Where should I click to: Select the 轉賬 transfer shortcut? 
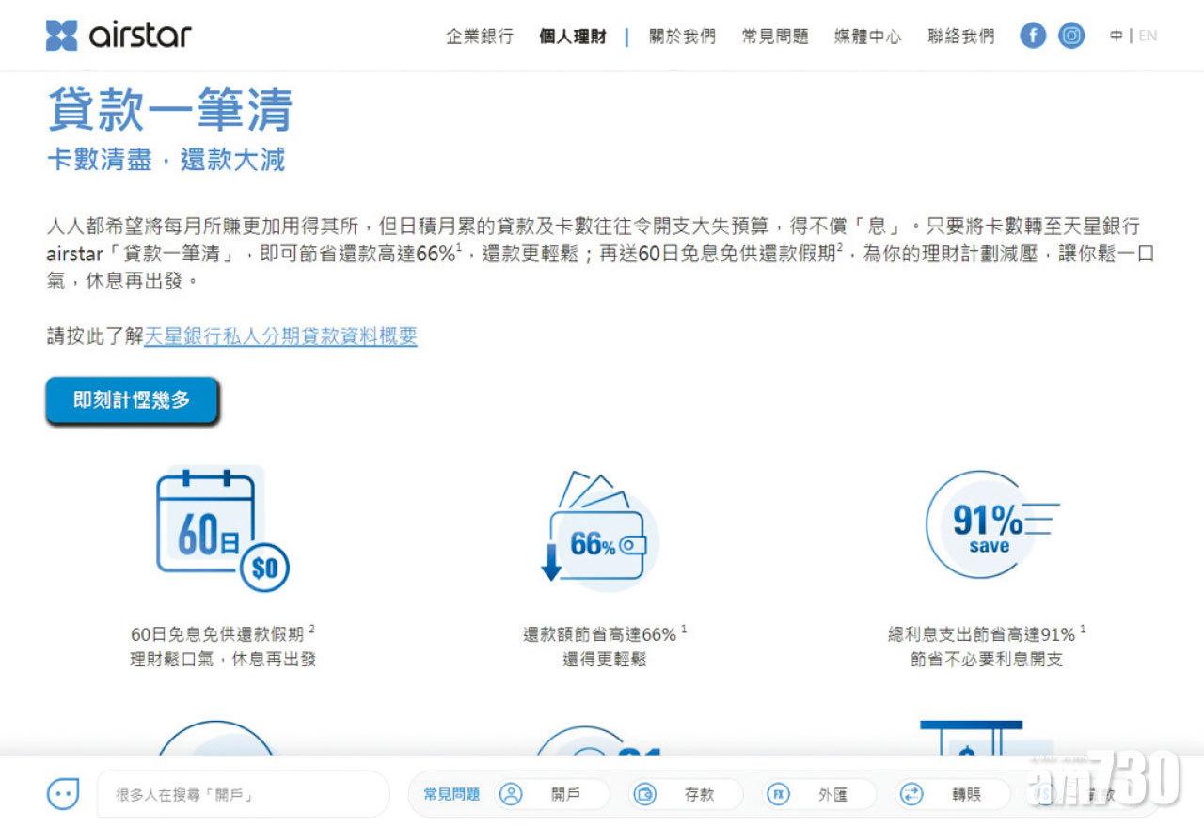pyautogui.click(x=950, y=794)
